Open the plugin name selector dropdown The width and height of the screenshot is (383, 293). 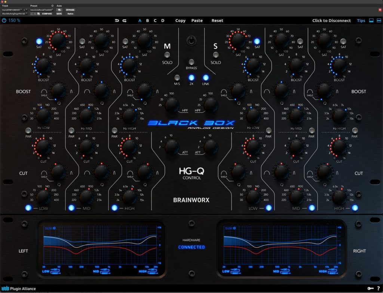tap(13, 14)
